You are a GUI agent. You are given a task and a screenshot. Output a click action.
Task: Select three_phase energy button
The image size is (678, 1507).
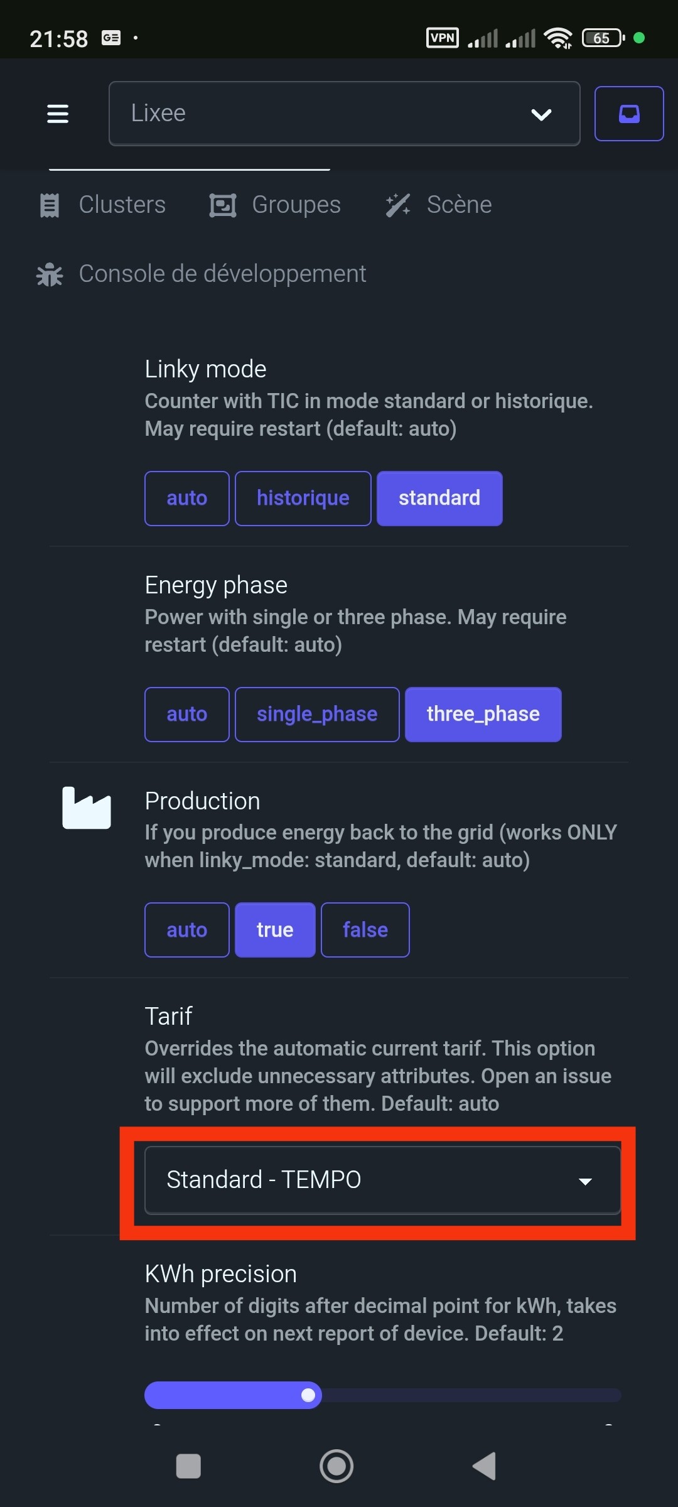pos(483,715)
